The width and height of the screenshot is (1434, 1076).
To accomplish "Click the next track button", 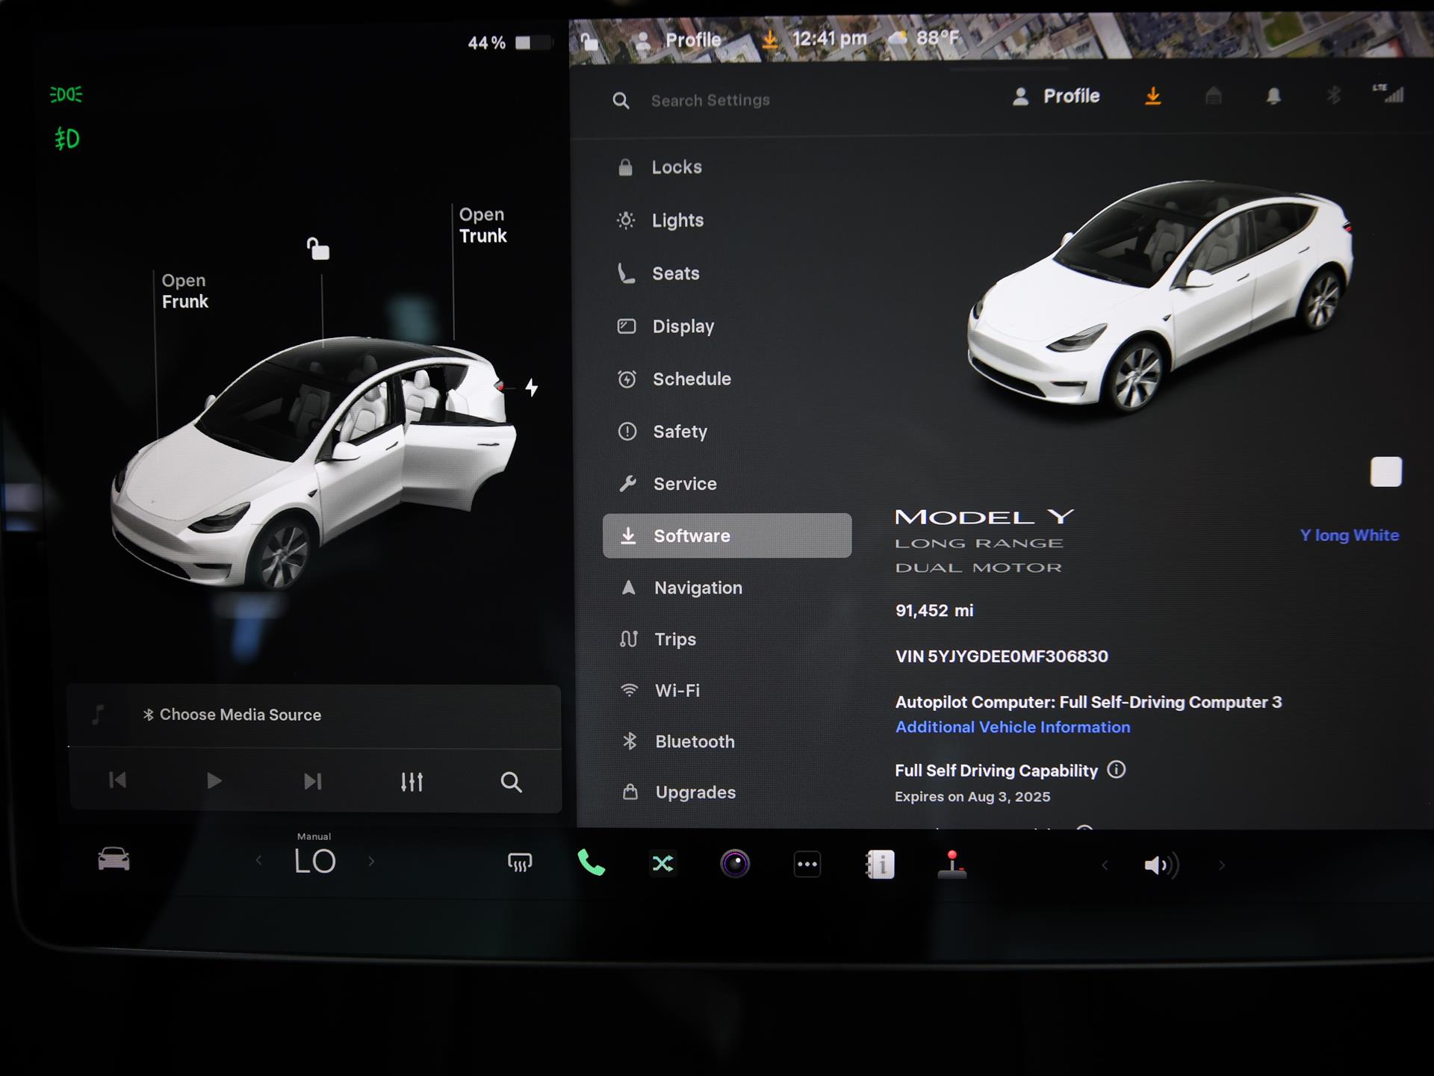I will point(313,781).
